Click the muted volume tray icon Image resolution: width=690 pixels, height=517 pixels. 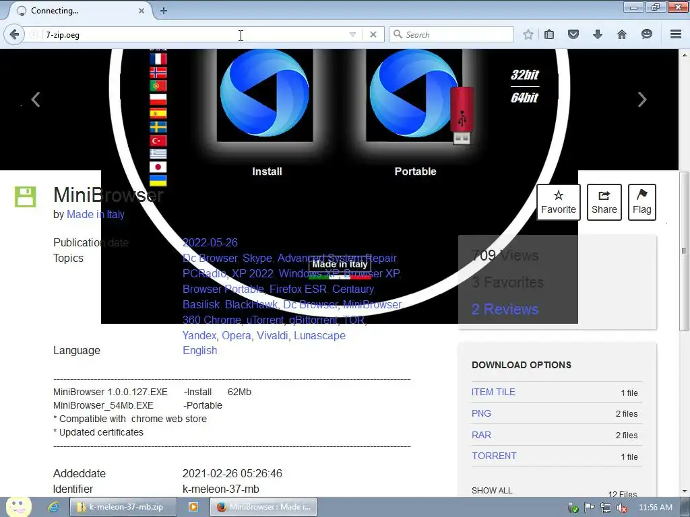pyautogui.click(x=622, y=508)
